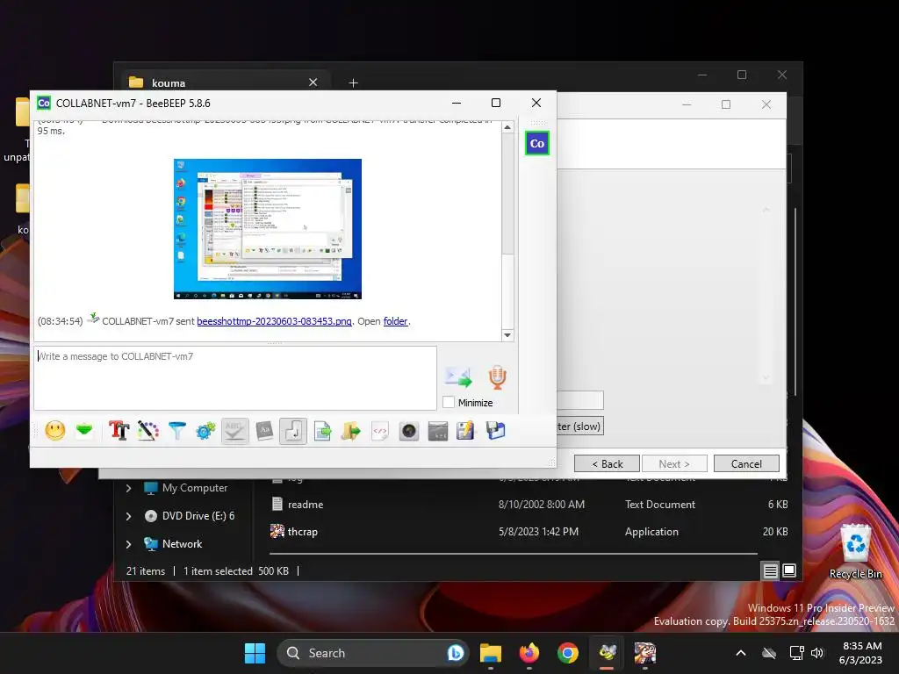This screenshot has width=899, height=674.
Task: Click the message field for COLLABNET-vm7
Action: 235,378
